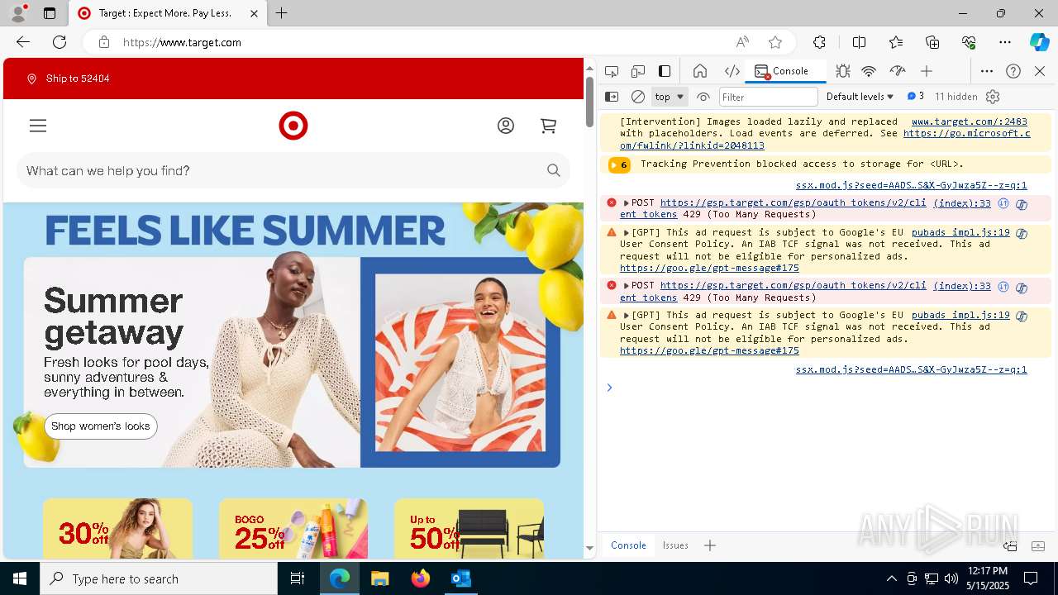Toggle the DevTools activity bar dock icon

pyautogui.click(x=665, y=71)
